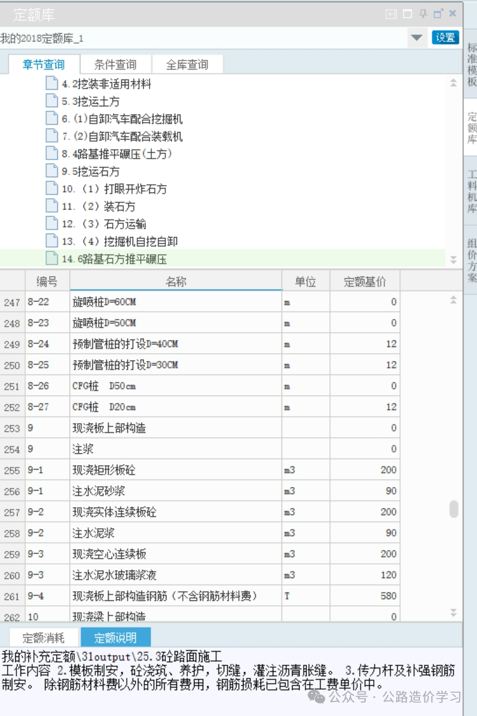Click the collapse-left icon in title bar
Screen dimensions: 477x716
click(391, 14)
